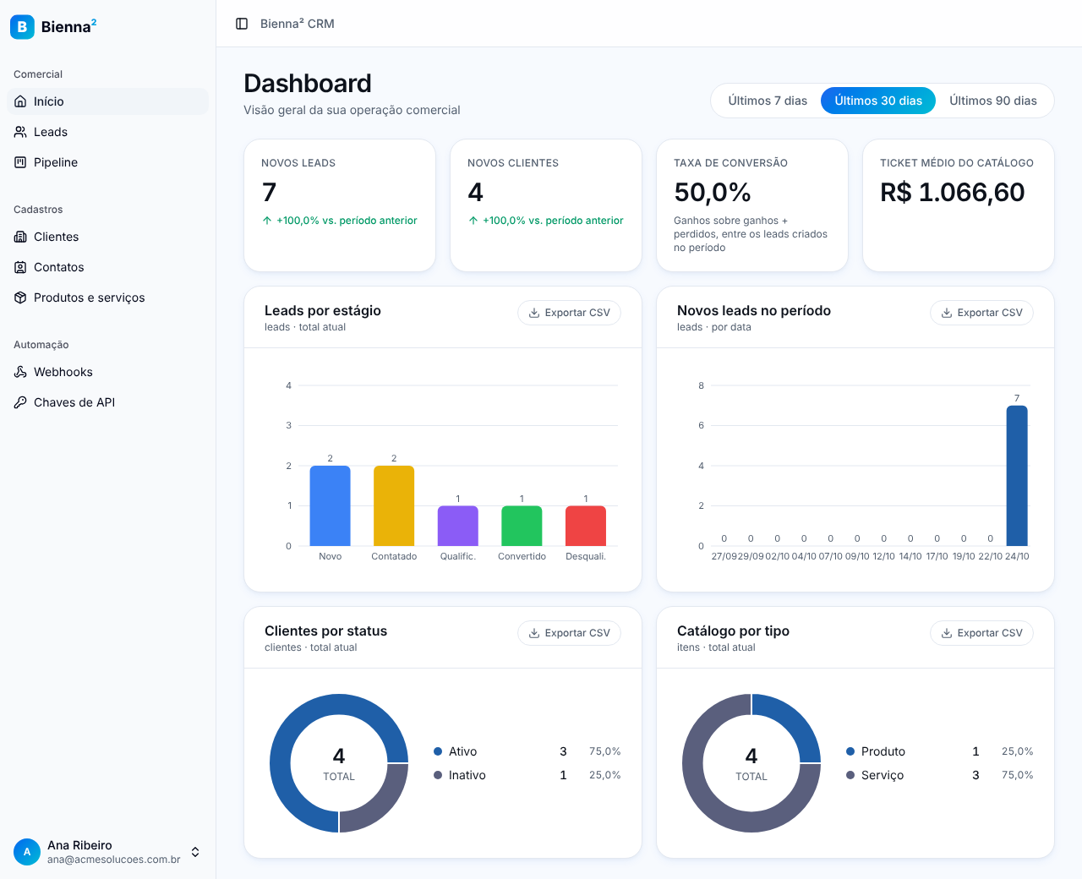Screen dimensions: 1082x879
Task: Click the Contatos icon in sidebar
Action: (x=20, y=267)
